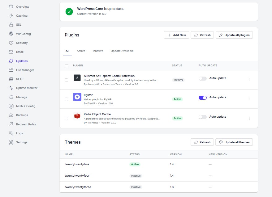Image resolution: width=272 pixels, height=197 pixels.
Task: Click the Email envelope icon
Action: click(x=11, y=52)
